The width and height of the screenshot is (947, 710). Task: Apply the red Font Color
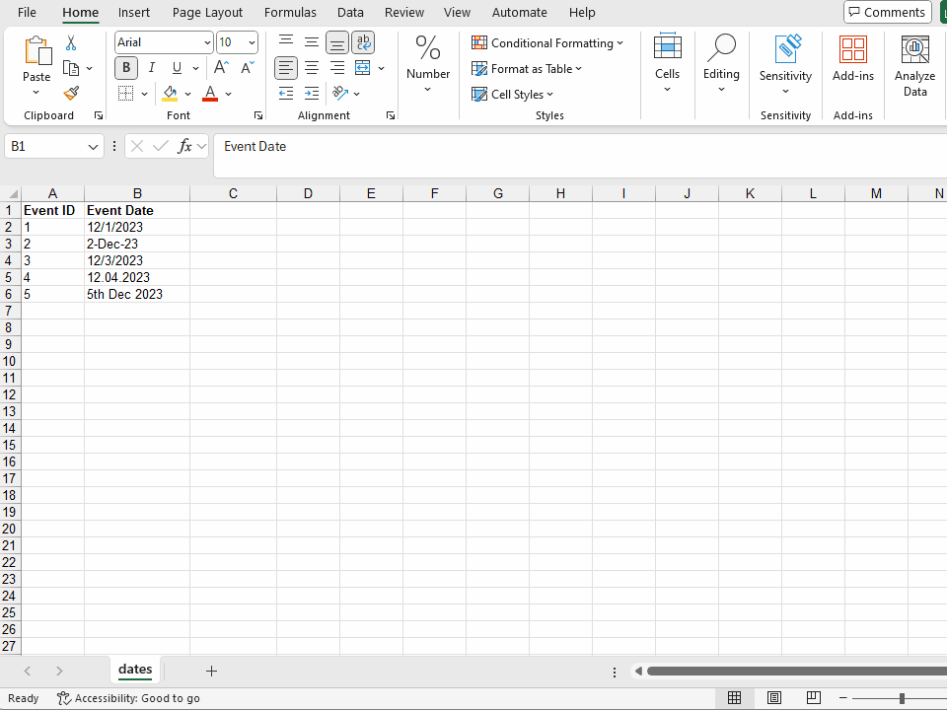tap(210, 93)
